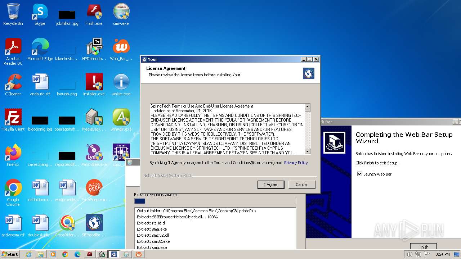
Task: Select the activecom.rtf document icon
Action: coord(13,226)
